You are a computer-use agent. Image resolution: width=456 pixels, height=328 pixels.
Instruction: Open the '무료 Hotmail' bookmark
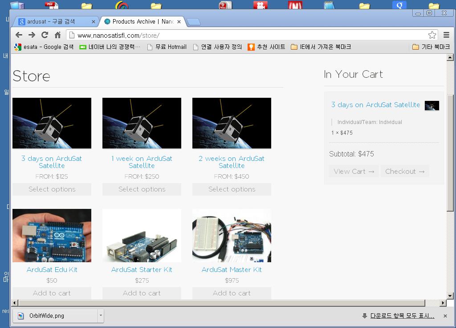167,47
